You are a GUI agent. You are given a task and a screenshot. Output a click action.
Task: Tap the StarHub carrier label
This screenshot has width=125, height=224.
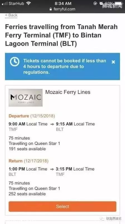tap(17, 3)
